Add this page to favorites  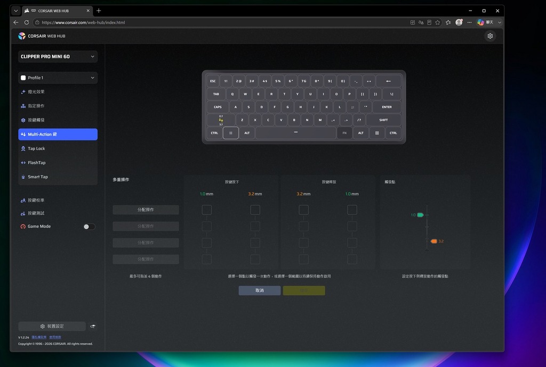(x=438, y=22)
